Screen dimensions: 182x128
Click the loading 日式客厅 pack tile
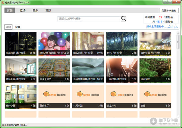[x=54, y=96]
